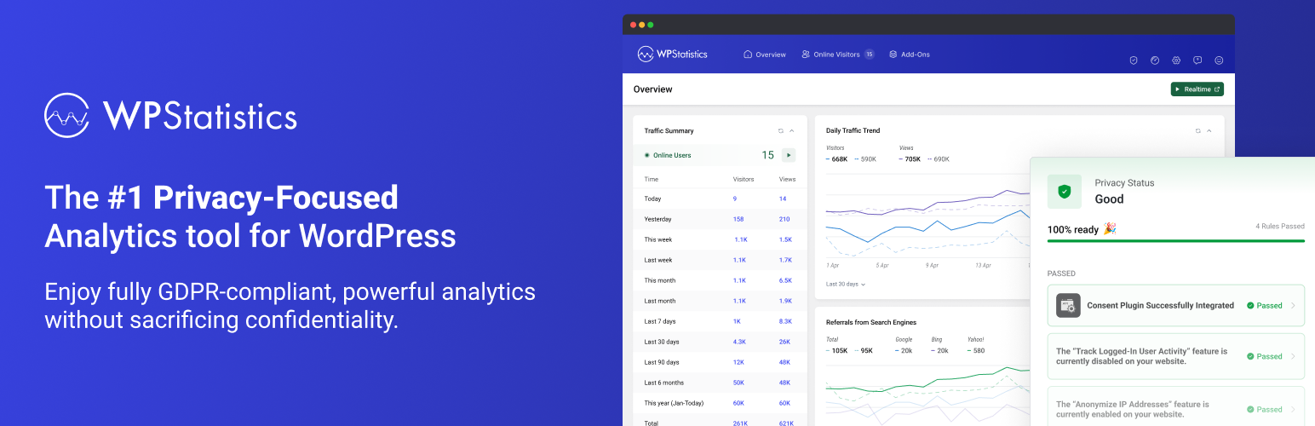
Task: Open the privacy shield icon in header
Action: 1134,60
